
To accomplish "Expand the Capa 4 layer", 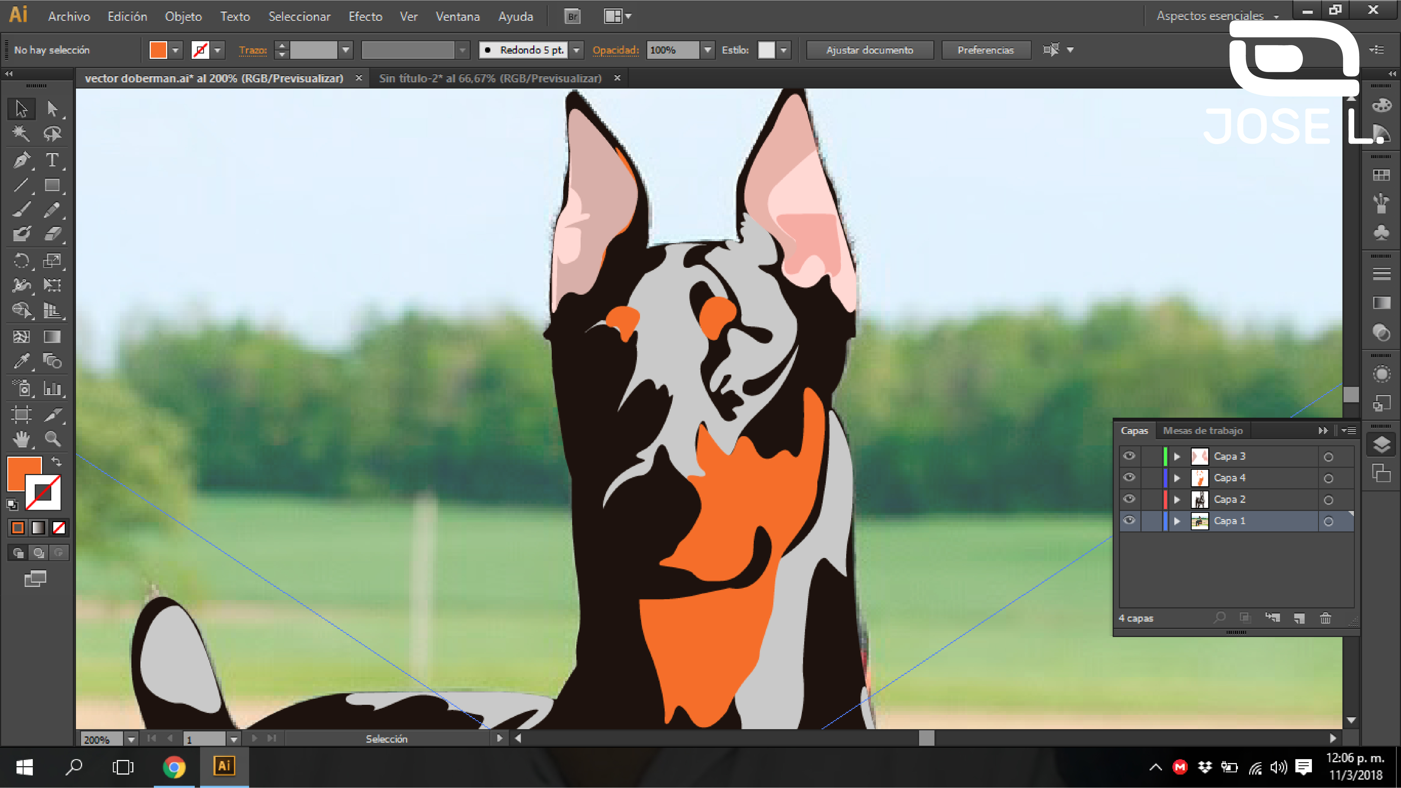I will pos(1177,478).
